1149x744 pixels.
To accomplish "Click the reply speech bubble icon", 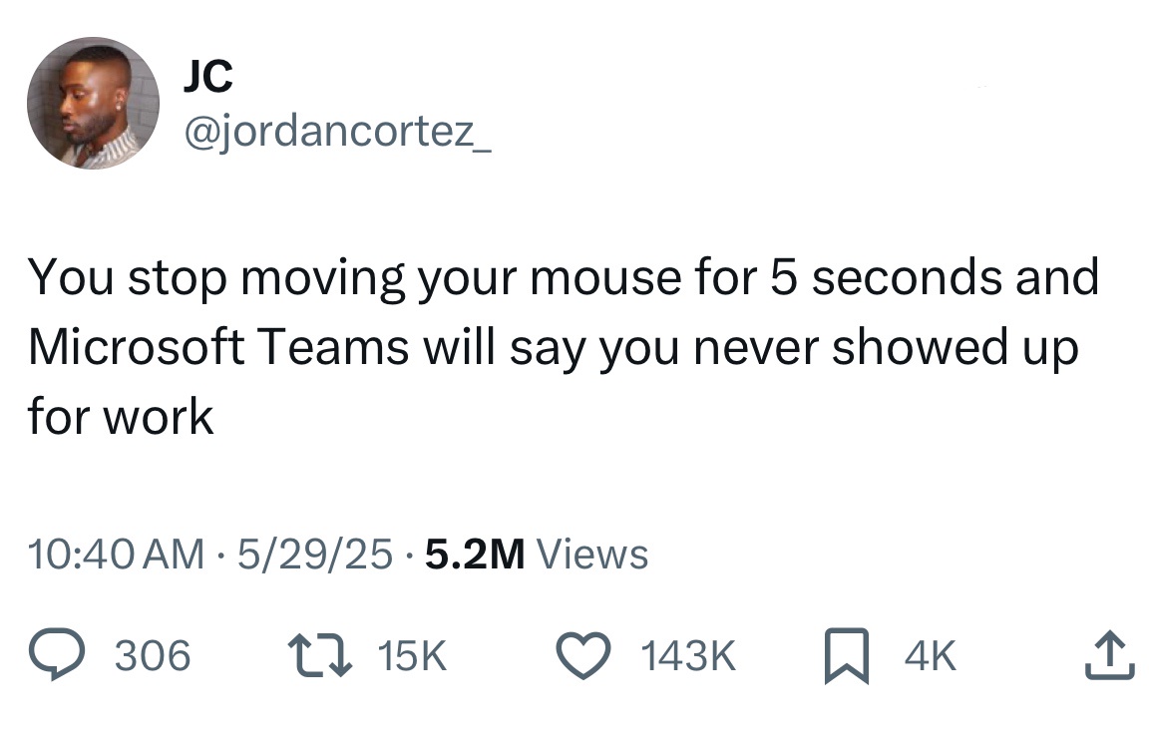I will coord(59,656).
